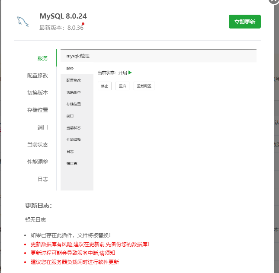This screenshot has height=273, width=279.
Task: Click the 重启 button in preview
Action: tap(122, 86)
